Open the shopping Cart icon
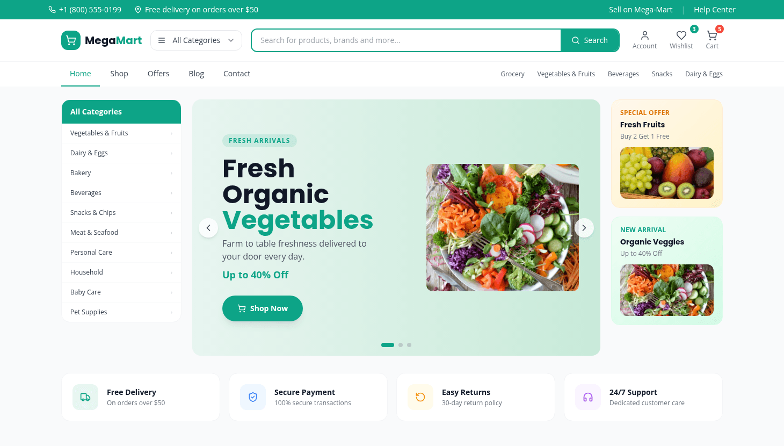784x446 pixels. pyautogui.click(x=712, y=35)
